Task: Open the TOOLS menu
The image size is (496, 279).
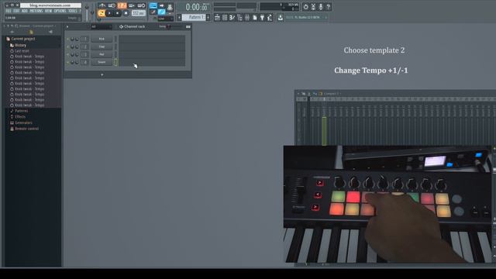Action: pyautogui.click(x=73, y=11)
